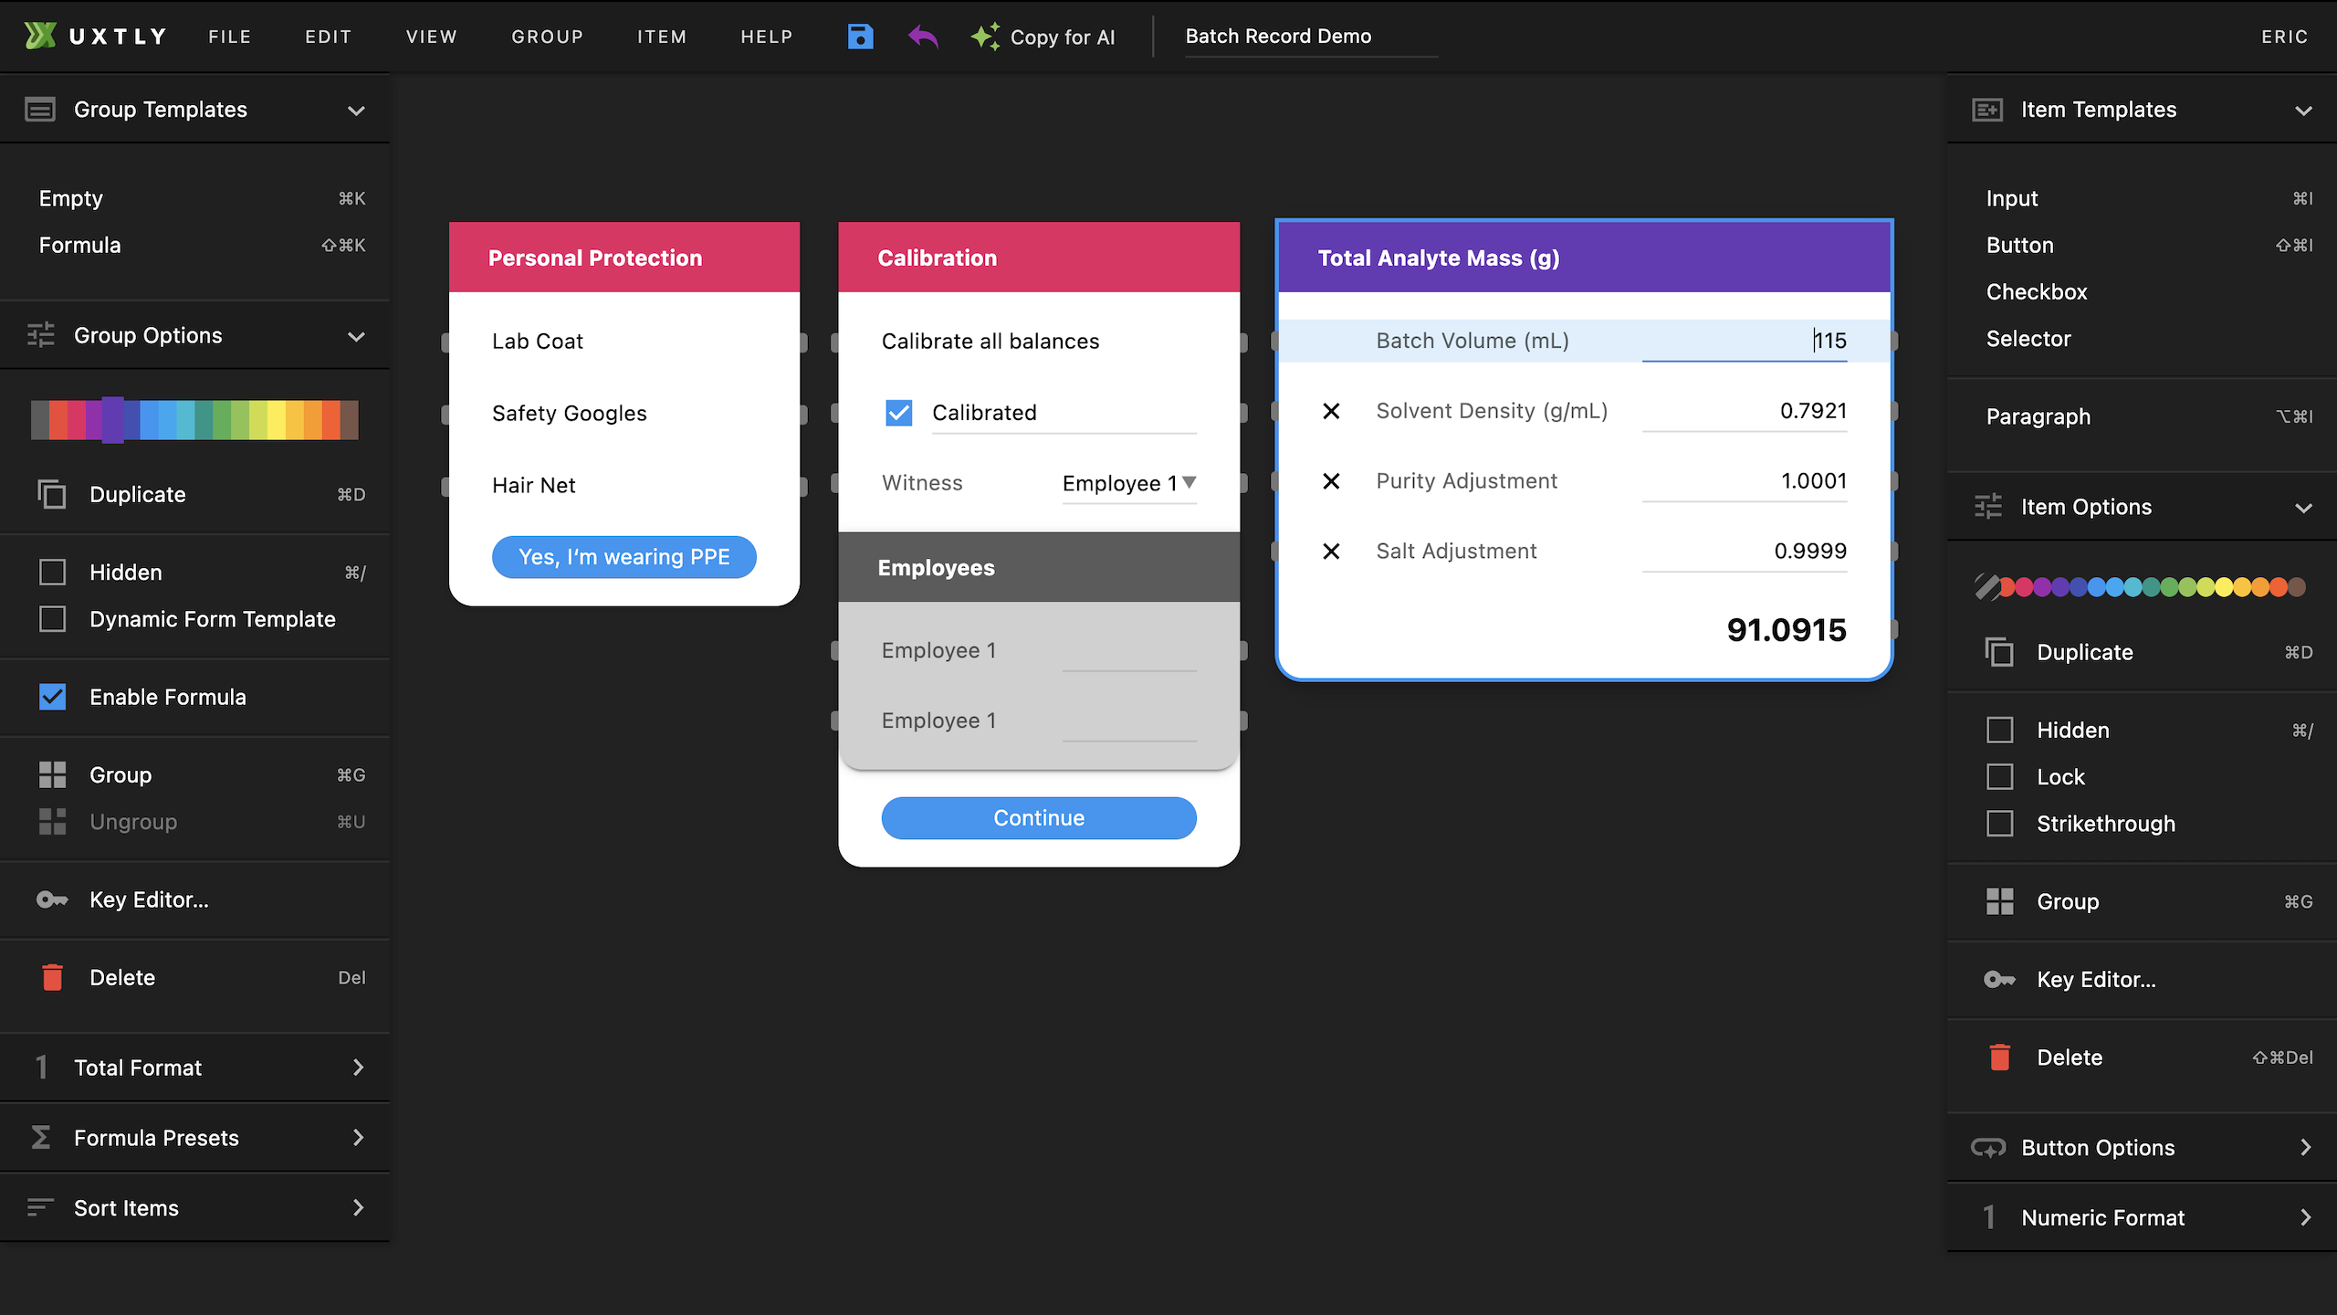Collapse the Group Templates panel chevron
Screen dimensions: 2337x1315
[356, 110]
